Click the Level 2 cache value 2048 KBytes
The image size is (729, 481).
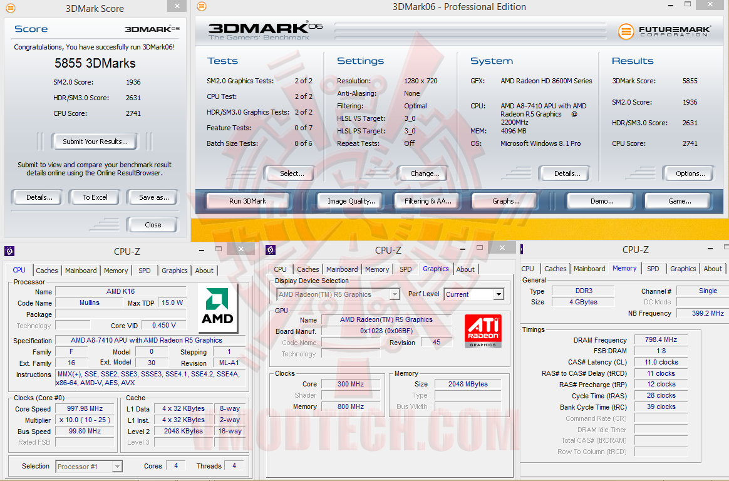coord(183,431)
